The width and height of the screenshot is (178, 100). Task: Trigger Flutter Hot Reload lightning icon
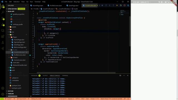point(117,6)
